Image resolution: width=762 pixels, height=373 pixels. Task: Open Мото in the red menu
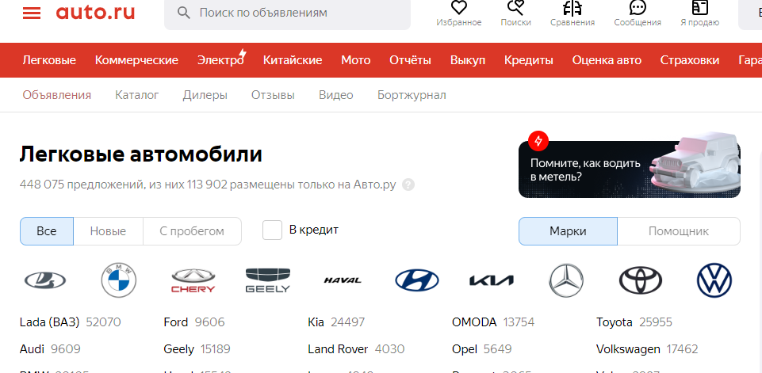click(356, 60)
